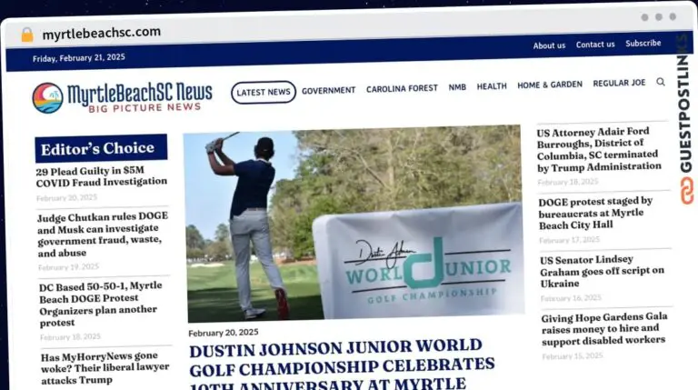The width and height of the screenshot is (698, 390).
Task: Click the Big Picture News tagline
Action: point(145,108)
